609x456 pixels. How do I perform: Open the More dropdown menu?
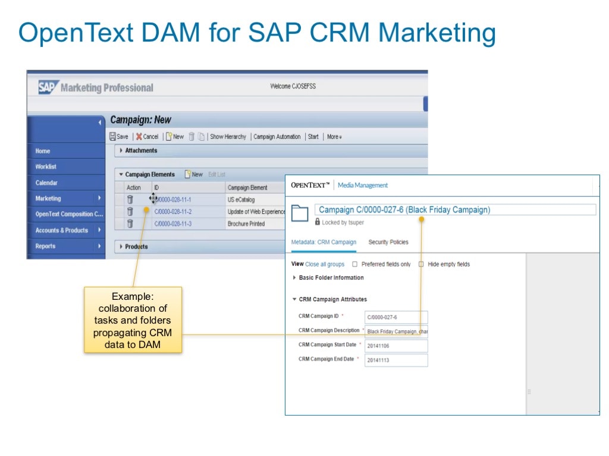pos(334,137)
